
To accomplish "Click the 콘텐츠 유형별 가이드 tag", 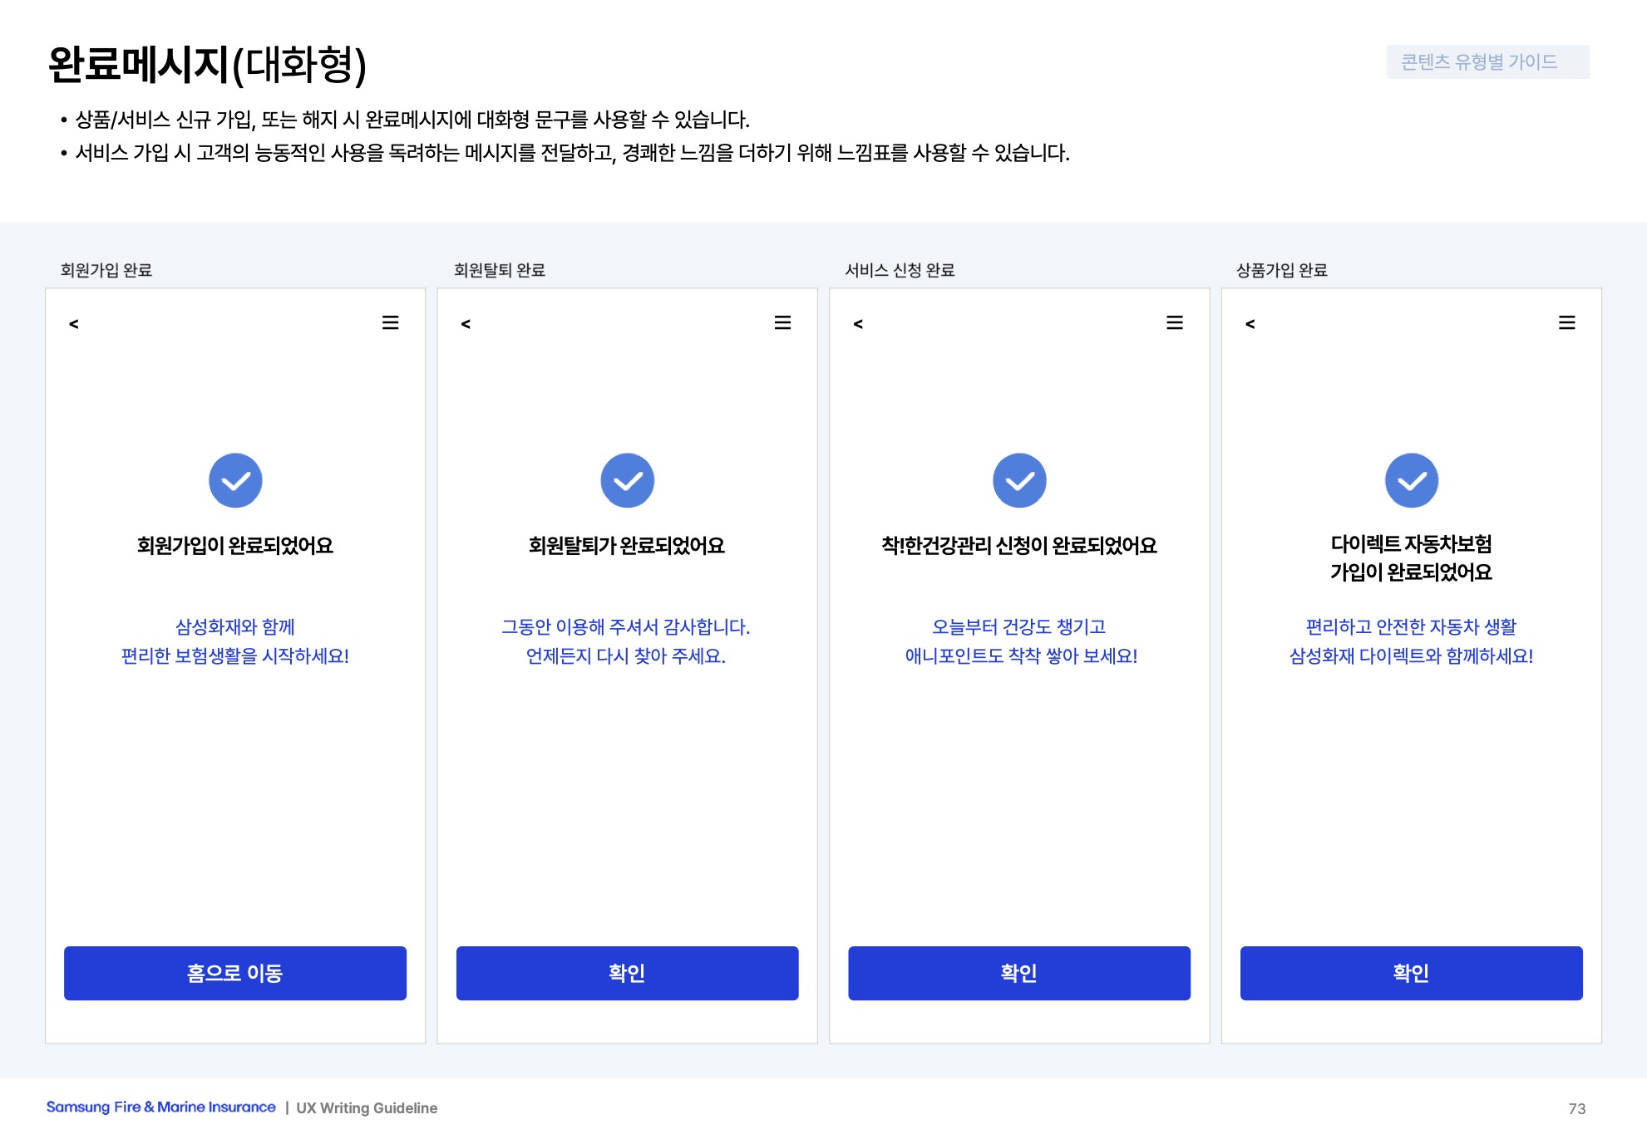I will pyautogui.click(x=1487, y=62).
